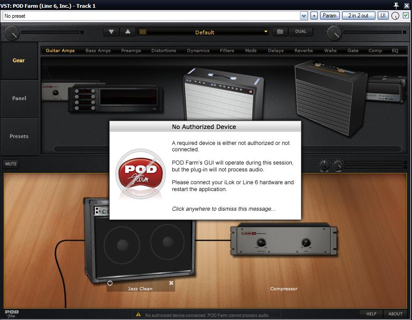Click the HELP button
Screen dimensions: 412x320
coord(371,314)
